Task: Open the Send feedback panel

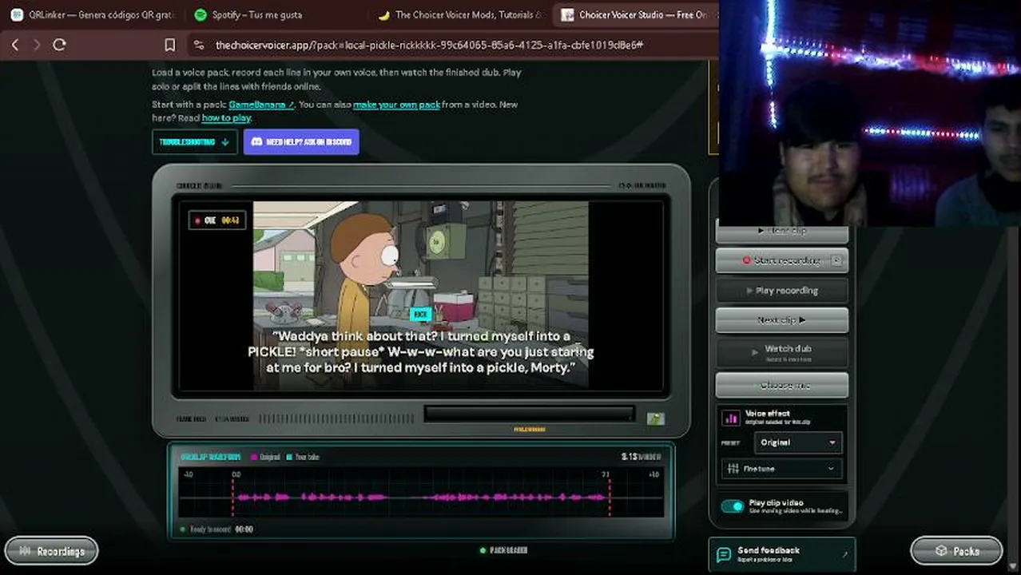Action: pyautogui.click(x=782, y=554)
